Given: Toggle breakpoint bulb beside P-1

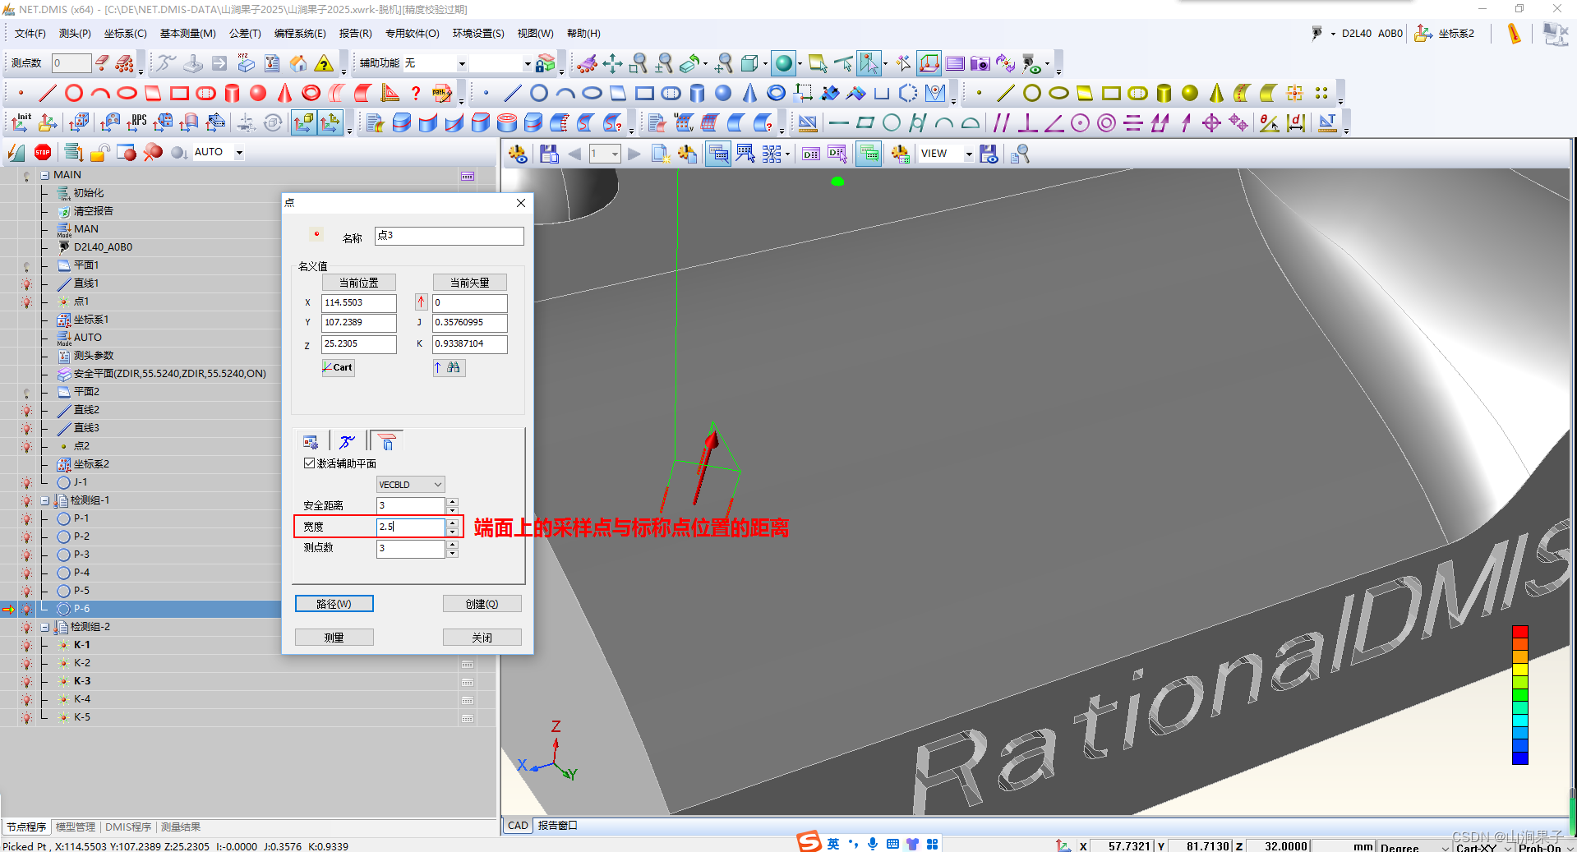Looking at the screenshot, I should 26,518.
